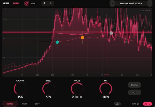Go to previous preset with left arrow
Viewport: 155px width, 107px height.
(x=112, y=4)
